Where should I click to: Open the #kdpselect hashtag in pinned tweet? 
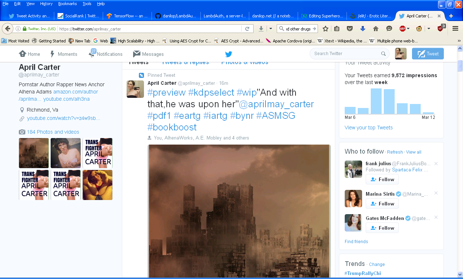click(211, 92)
